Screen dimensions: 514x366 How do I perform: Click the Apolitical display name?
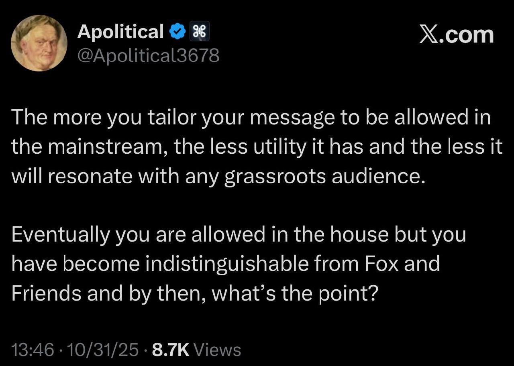pos(120,32)
